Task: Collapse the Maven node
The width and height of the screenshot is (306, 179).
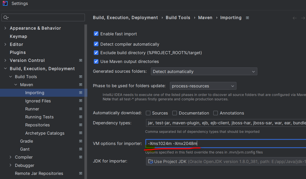Action: click(x=16, y=85)
